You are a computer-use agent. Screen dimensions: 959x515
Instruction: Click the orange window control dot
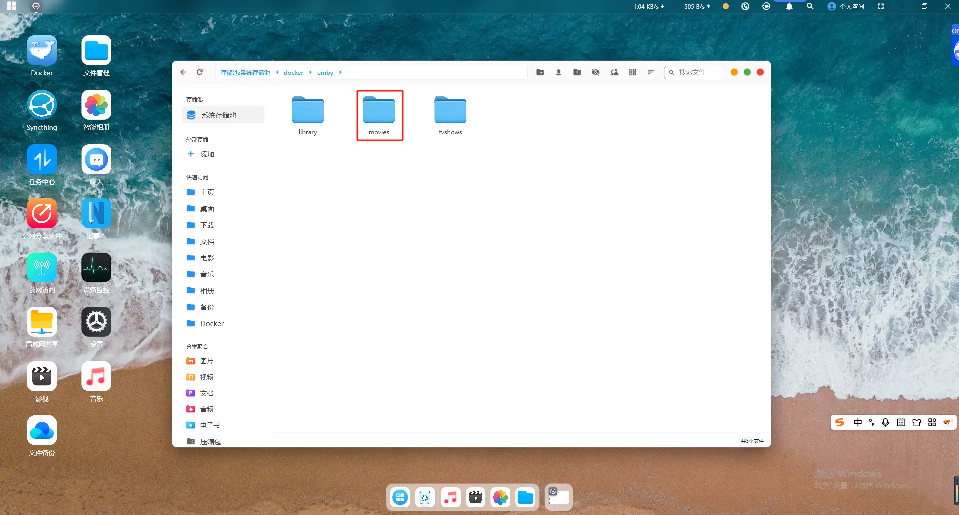pos(734,72)
